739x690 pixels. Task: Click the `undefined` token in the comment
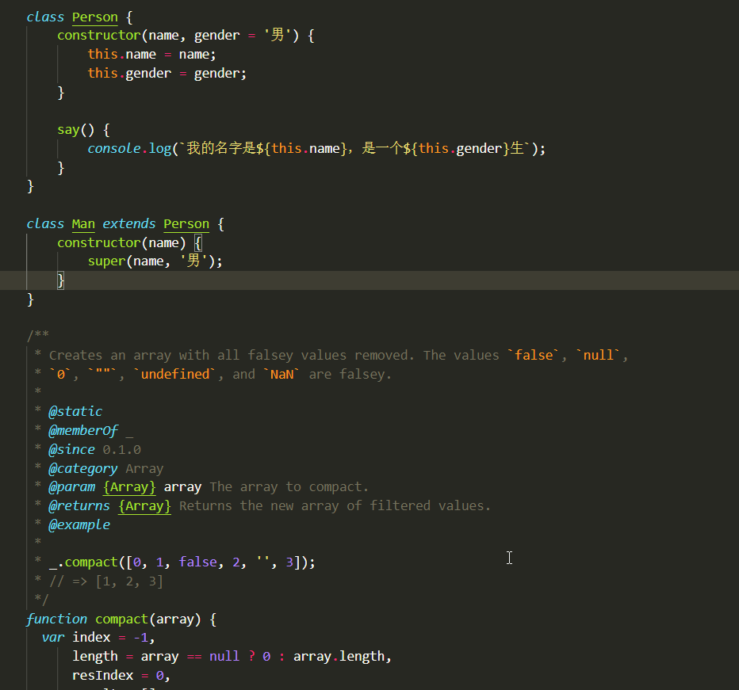click(x=175, y=375)
